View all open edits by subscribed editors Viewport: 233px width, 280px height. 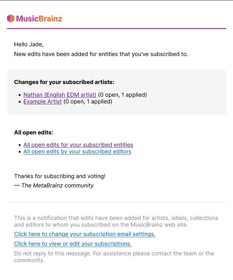pyautogui.click(x=78, y=152)
